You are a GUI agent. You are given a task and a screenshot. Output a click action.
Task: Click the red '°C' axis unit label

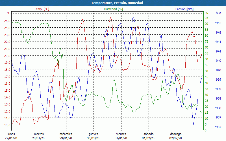tap(9, 13)
